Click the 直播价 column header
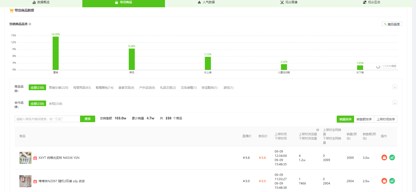 click(247, 136)
